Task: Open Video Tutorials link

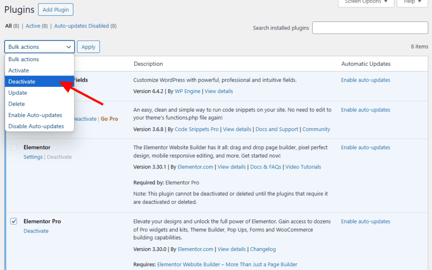Action: click(303, 167)
